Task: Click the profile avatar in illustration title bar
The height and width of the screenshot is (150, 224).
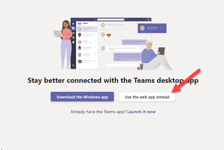Action: (148, 19)
